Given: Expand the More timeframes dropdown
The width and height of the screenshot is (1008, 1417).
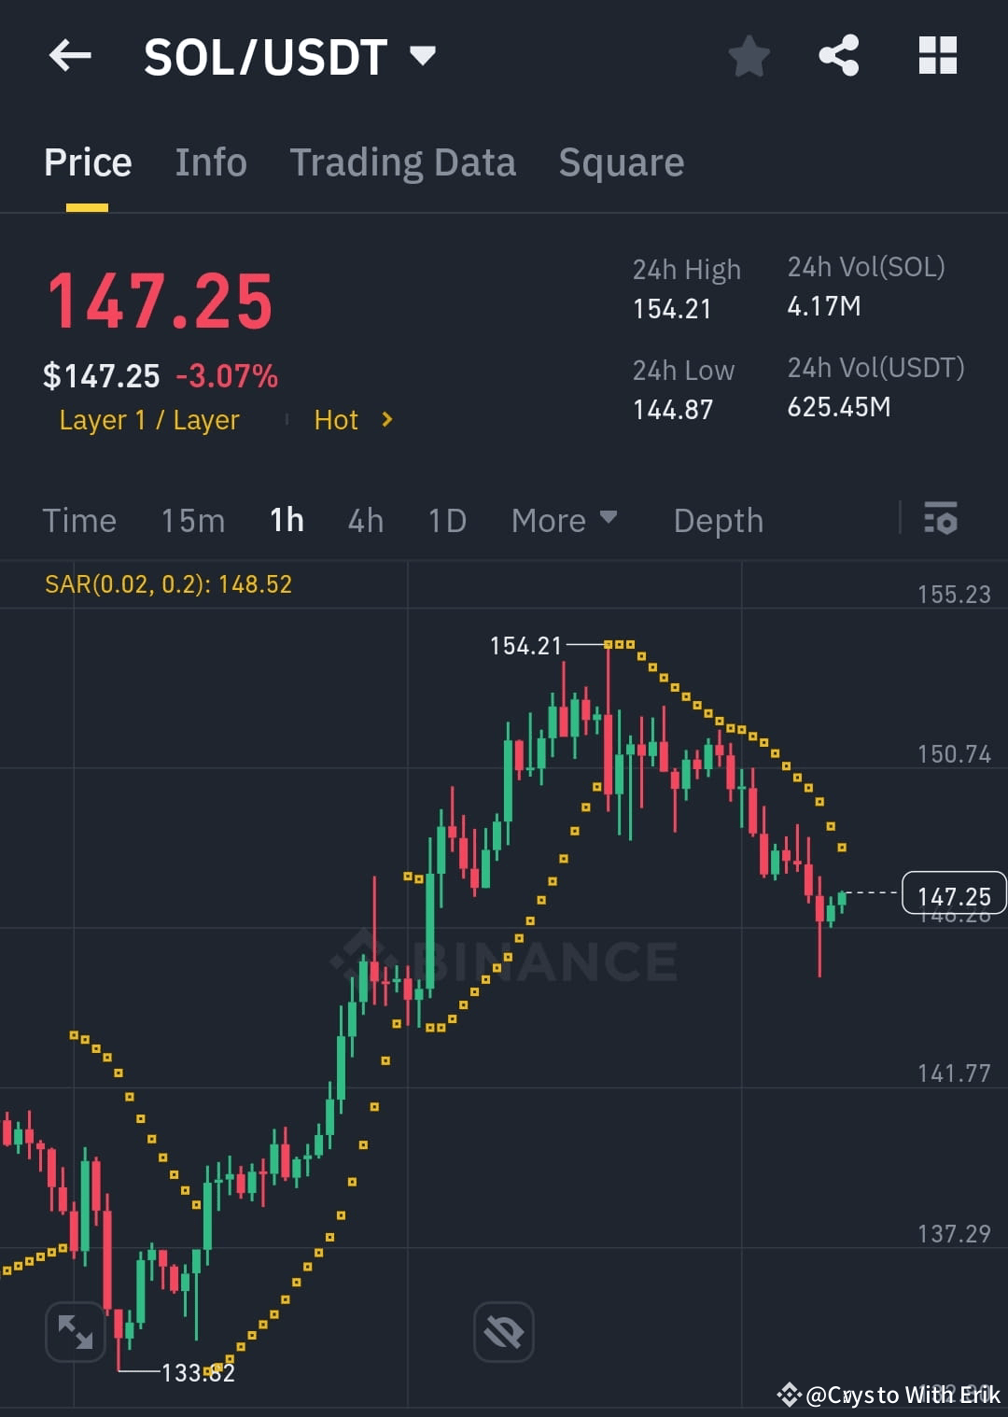Looking at the screenshot, I should click(564, 520).
